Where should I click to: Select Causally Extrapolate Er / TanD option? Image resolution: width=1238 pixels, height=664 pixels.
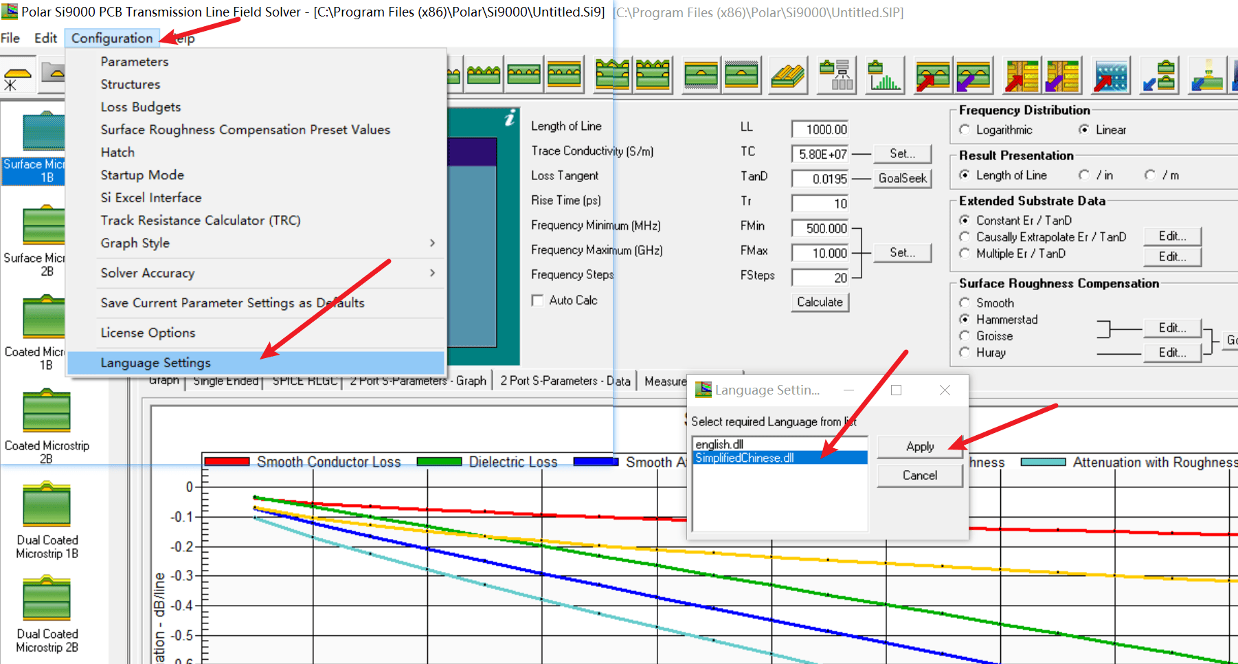tap(965, 237)
